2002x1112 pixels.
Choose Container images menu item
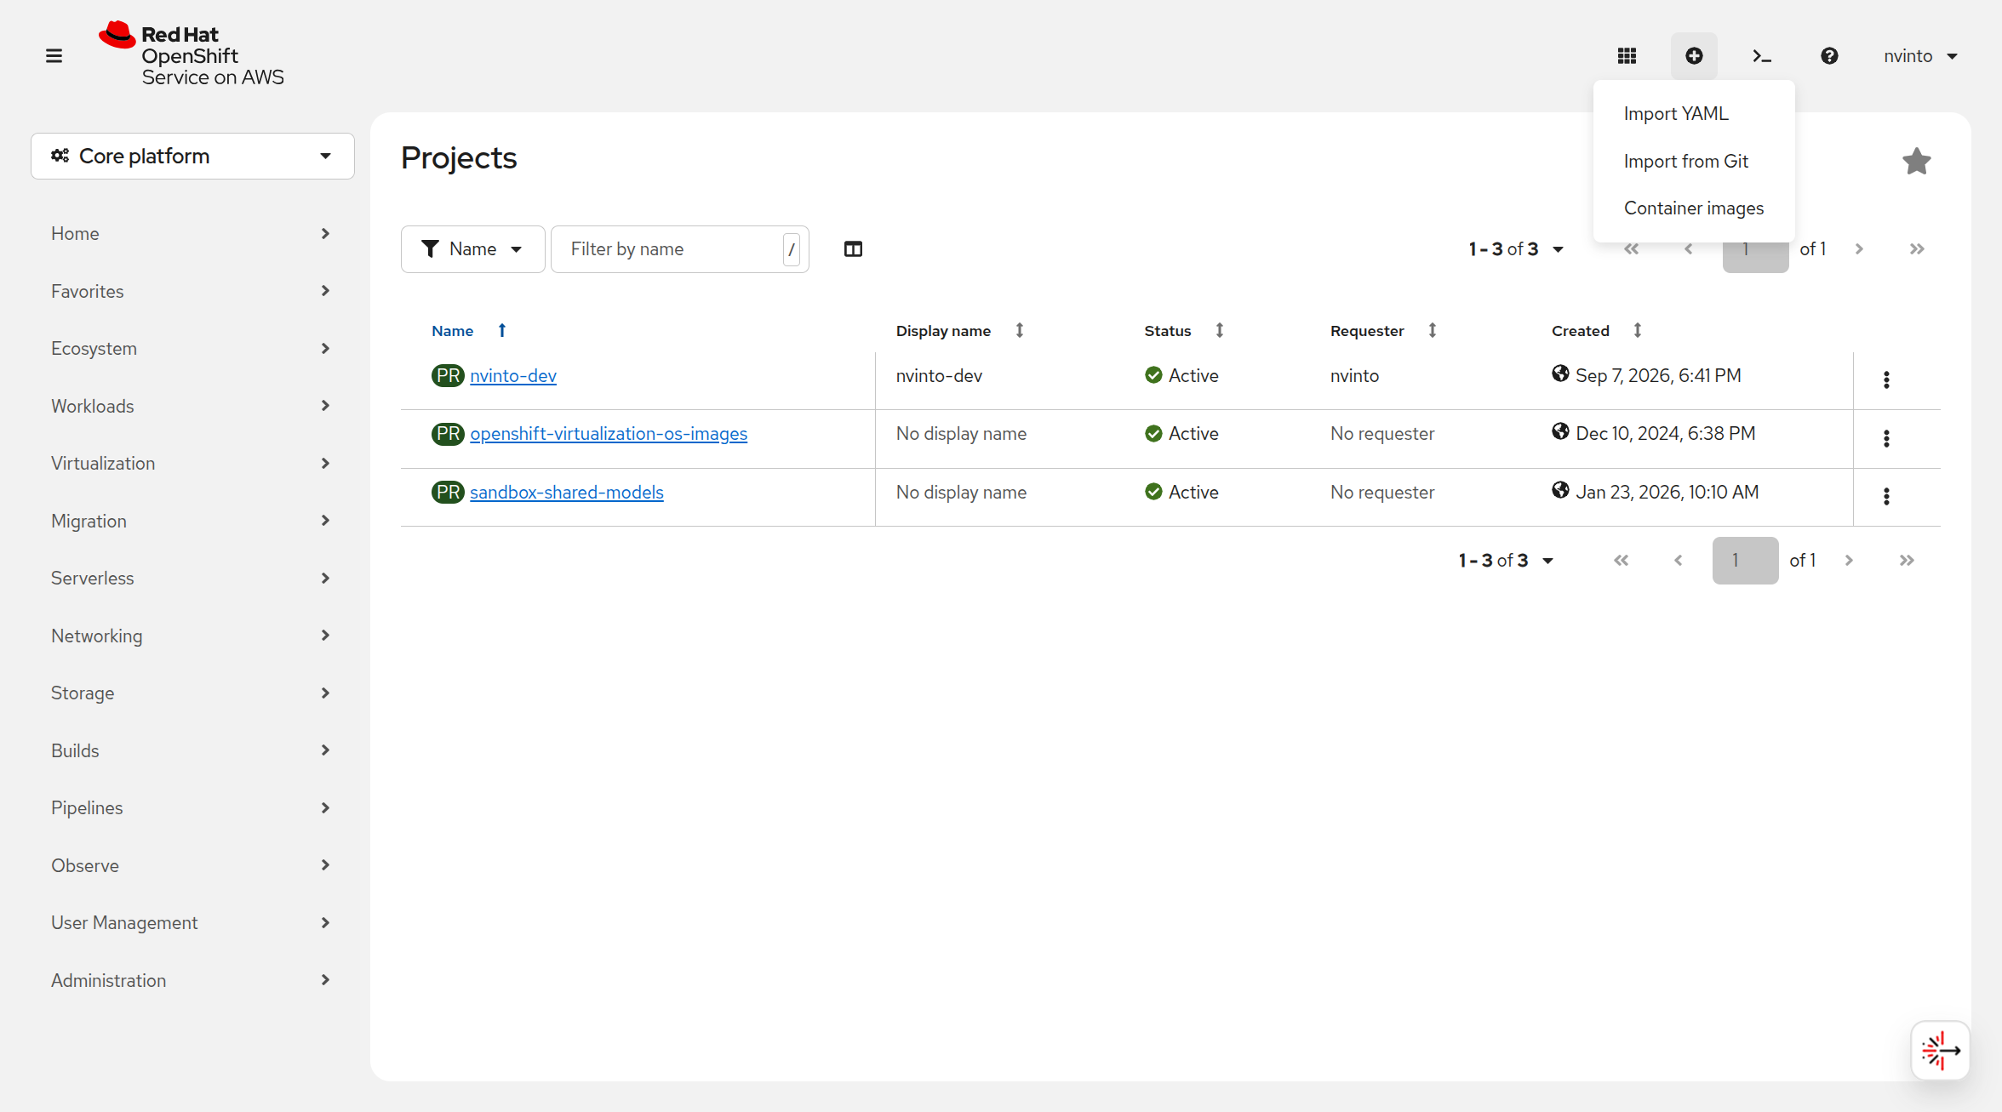point(1694,208)
